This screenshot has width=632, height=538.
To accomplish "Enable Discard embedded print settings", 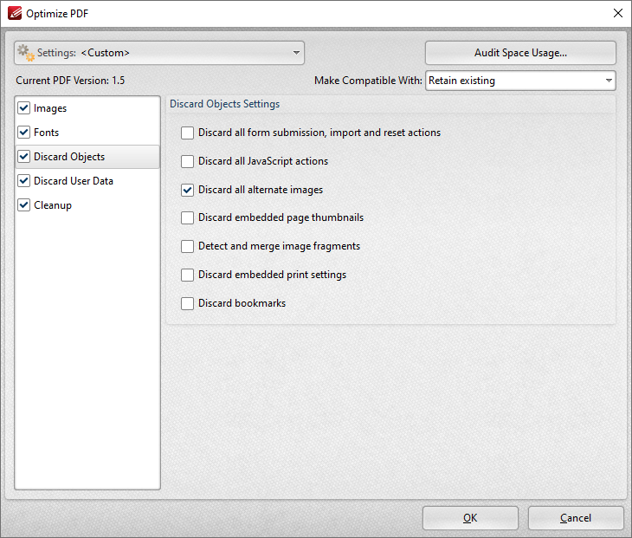I will coord(187,275).
